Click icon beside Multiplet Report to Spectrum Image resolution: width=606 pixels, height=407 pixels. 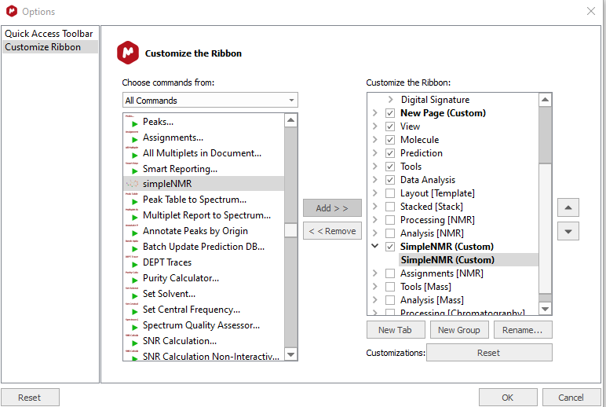point(132,215)
